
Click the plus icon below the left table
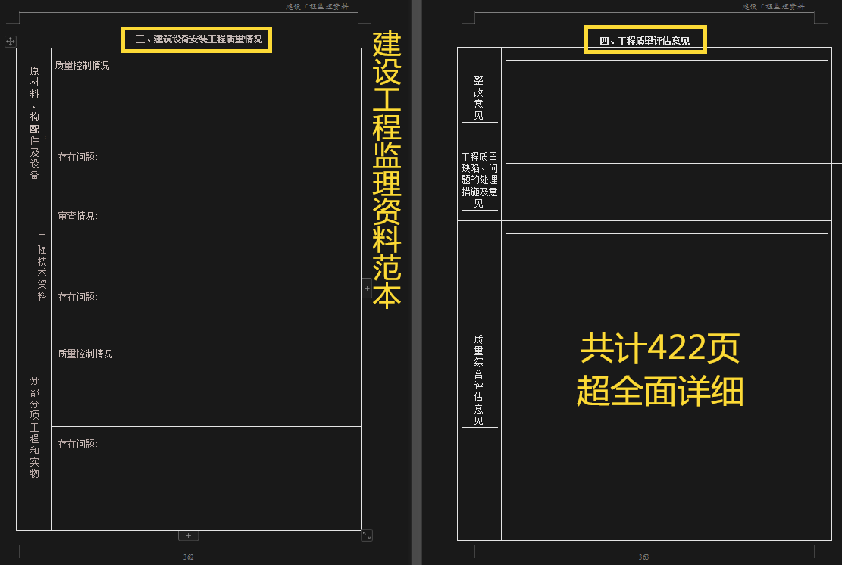(x=187, y=535)
